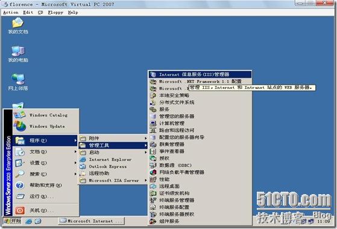The image size is (337, 229).
Task: Open 终端服务配置 icon
Action: [153, 207]
